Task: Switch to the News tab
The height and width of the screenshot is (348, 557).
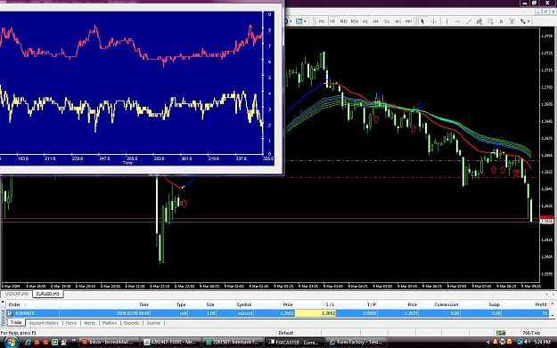Action: click(x=71, y=323)
